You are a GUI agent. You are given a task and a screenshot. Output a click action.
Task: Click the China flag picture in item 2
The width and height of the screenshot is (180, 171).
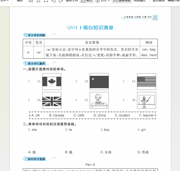coord(99,81)
